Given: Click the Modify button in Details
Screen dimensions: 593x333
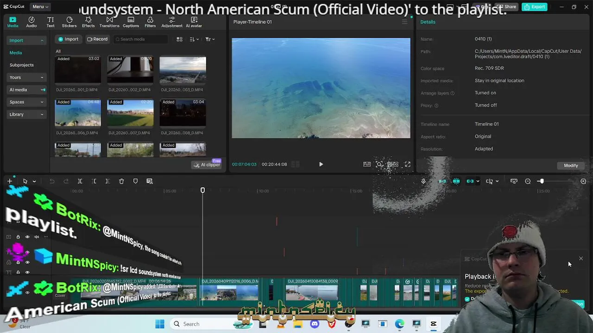Looking at the screenshot, I should coord(571,166).
